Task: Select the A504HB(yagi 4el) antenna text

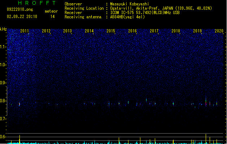Action: click(x=127, y=17)
